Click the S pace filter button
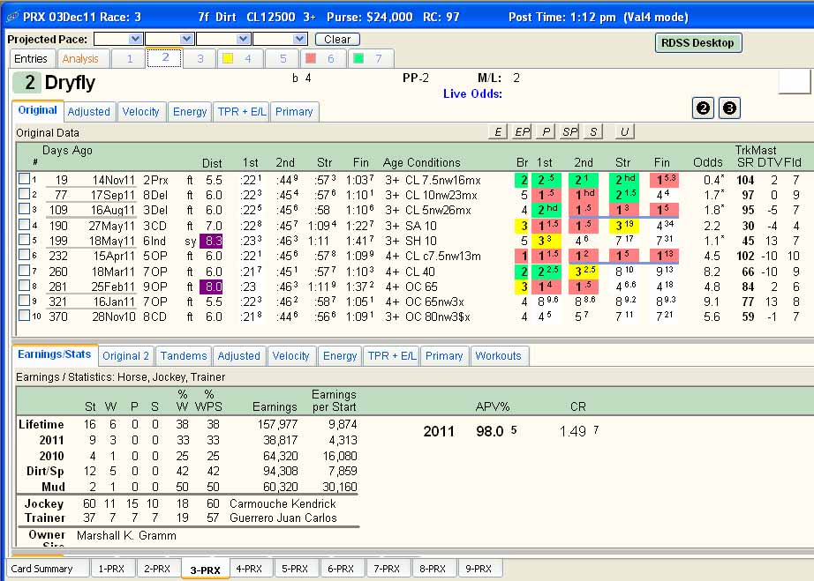 [x=593, y=131]
